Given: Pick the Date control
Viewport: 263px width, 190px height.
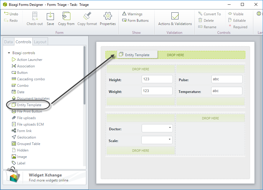Looking at the screenshot, I should click(18, 92).
